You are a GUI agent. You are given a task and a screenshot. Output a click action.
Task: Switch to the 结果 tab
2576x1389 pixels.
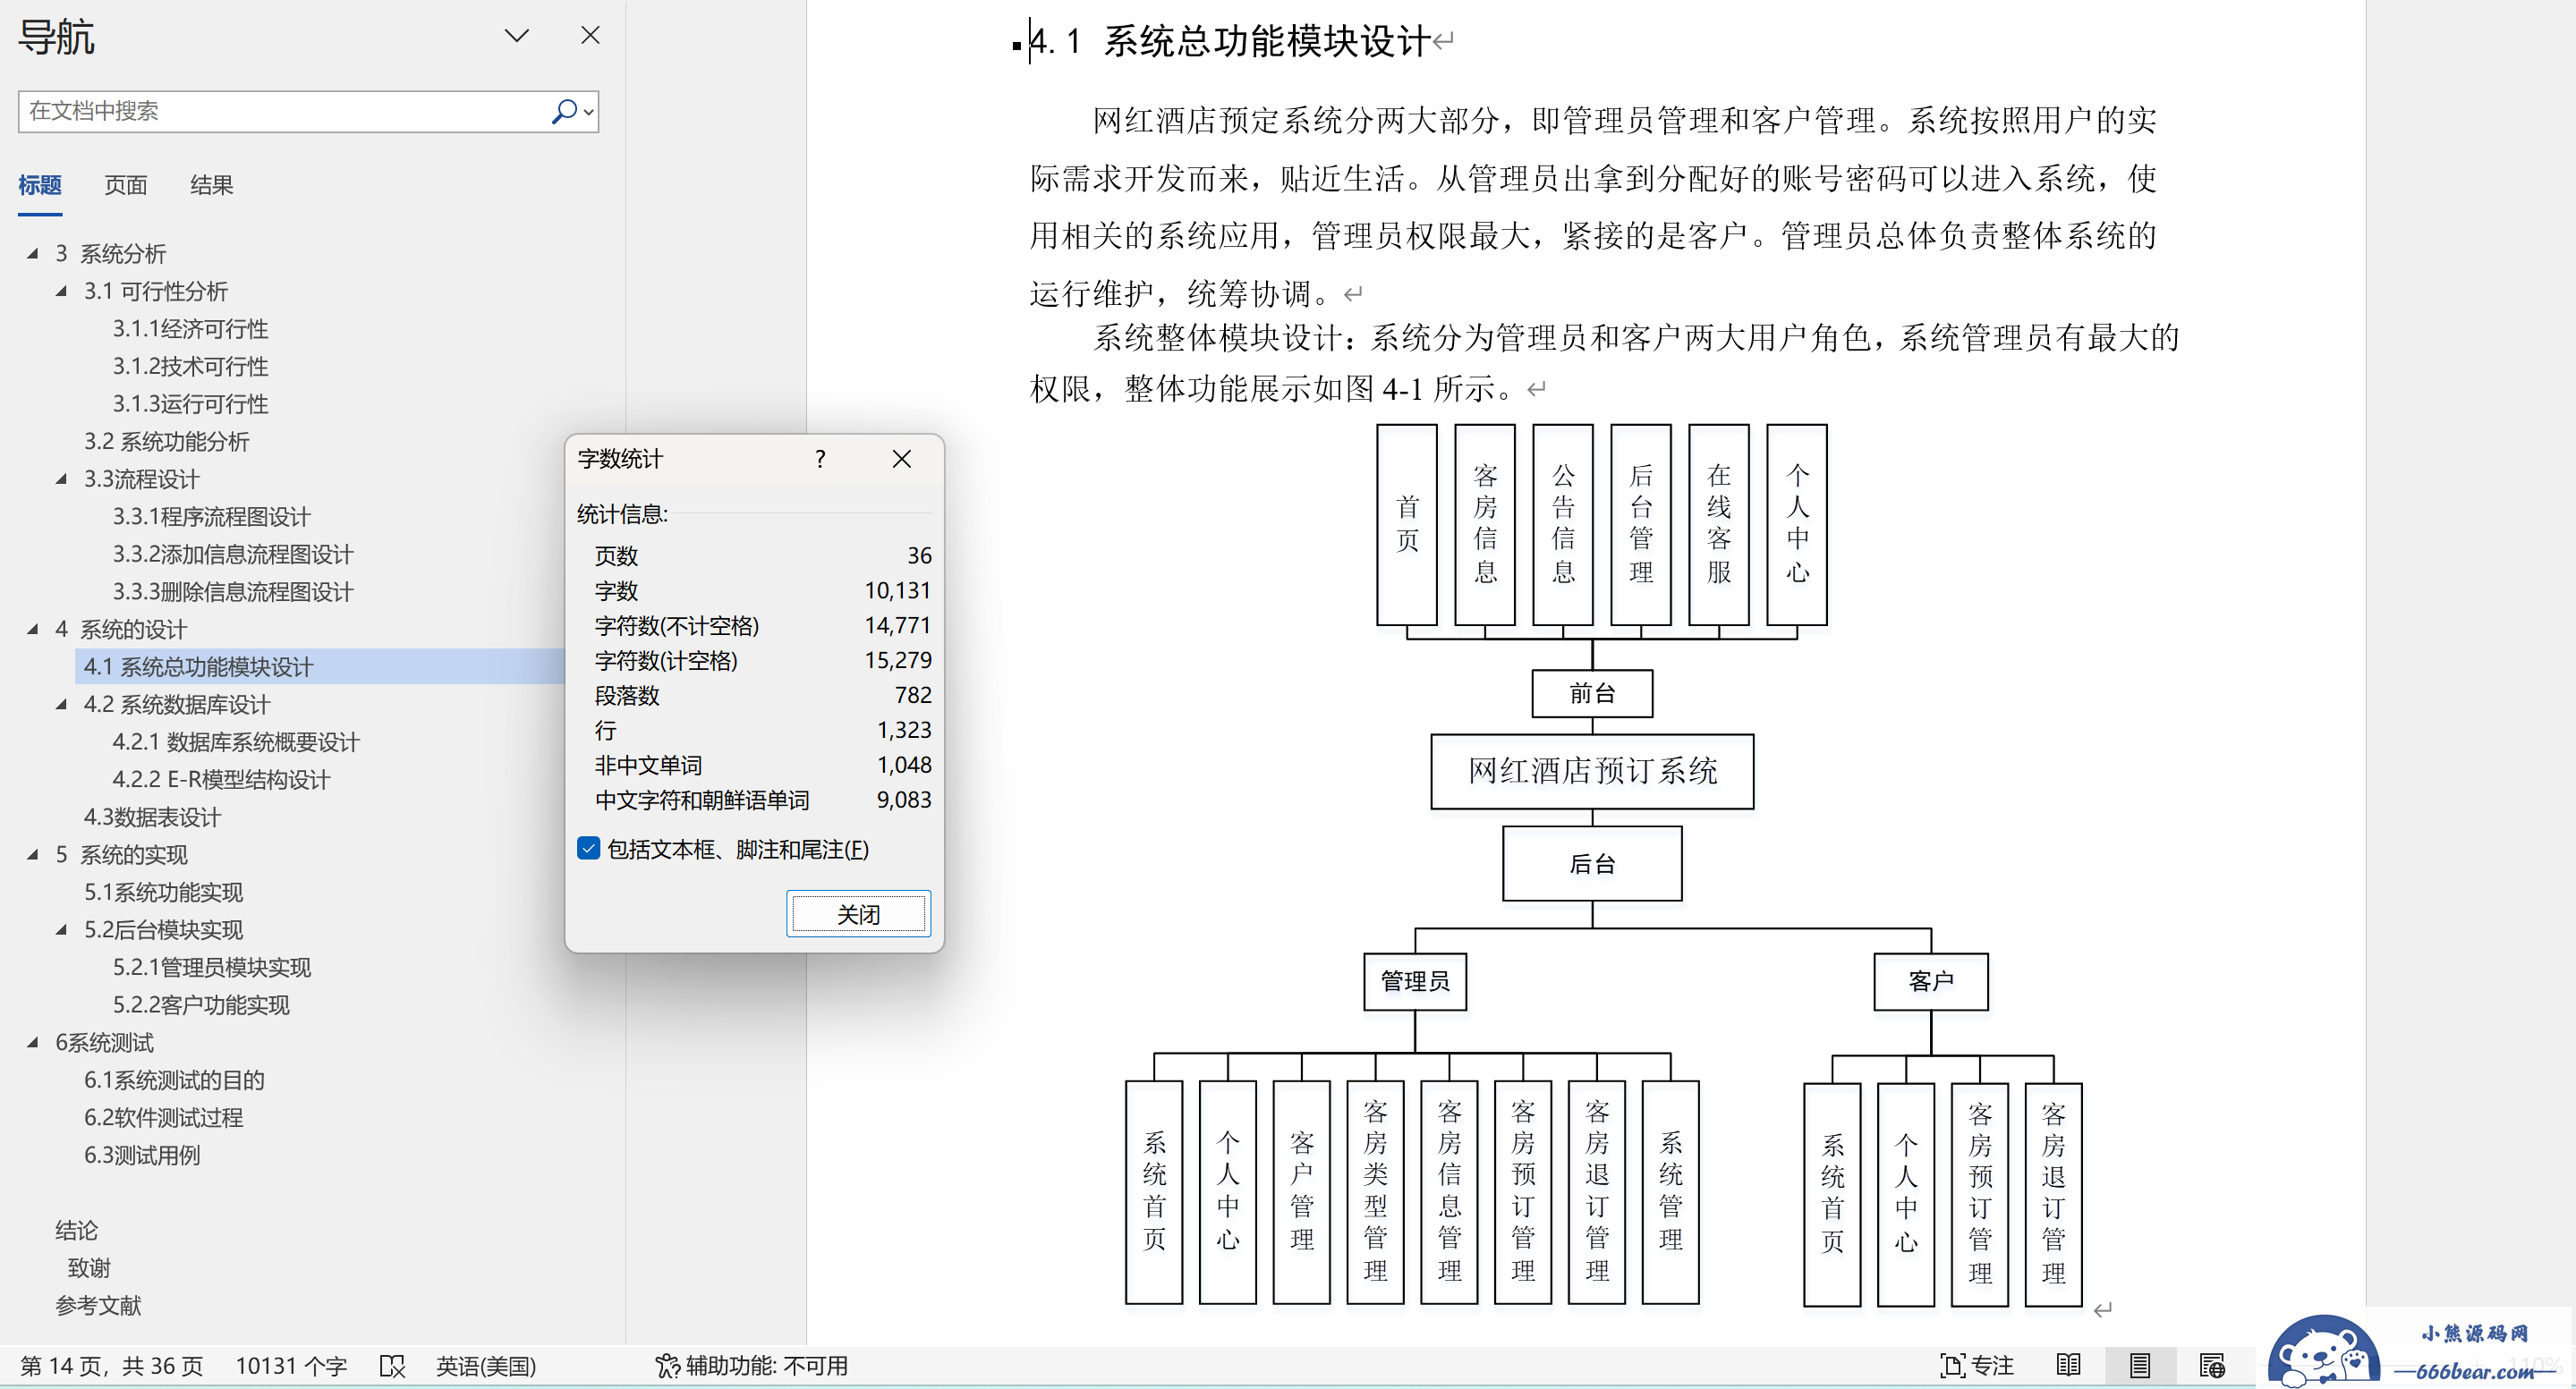coord(212,185)
